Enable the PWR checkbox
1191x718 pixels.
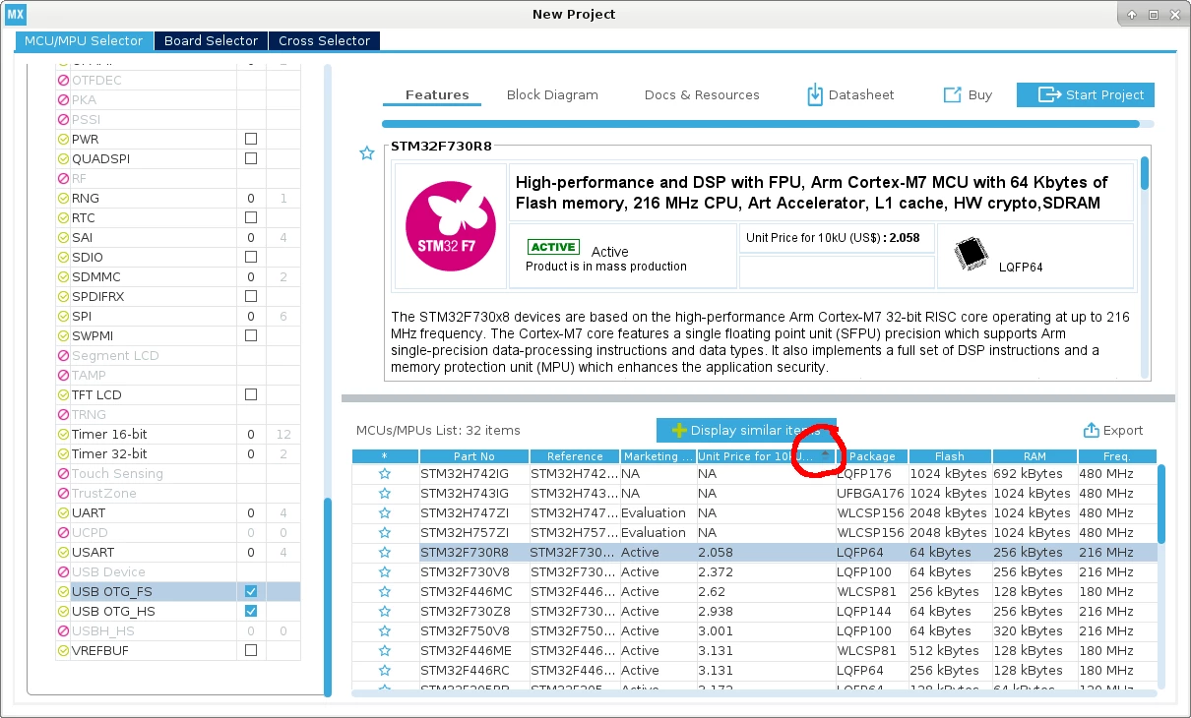click(x=251, y=139)
